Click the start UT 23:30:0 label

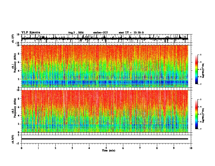point(131,33)
